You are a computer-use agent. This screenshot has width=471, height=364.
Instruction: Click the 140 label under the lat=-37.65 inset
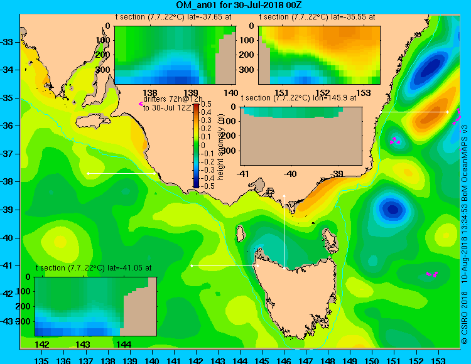231,93
